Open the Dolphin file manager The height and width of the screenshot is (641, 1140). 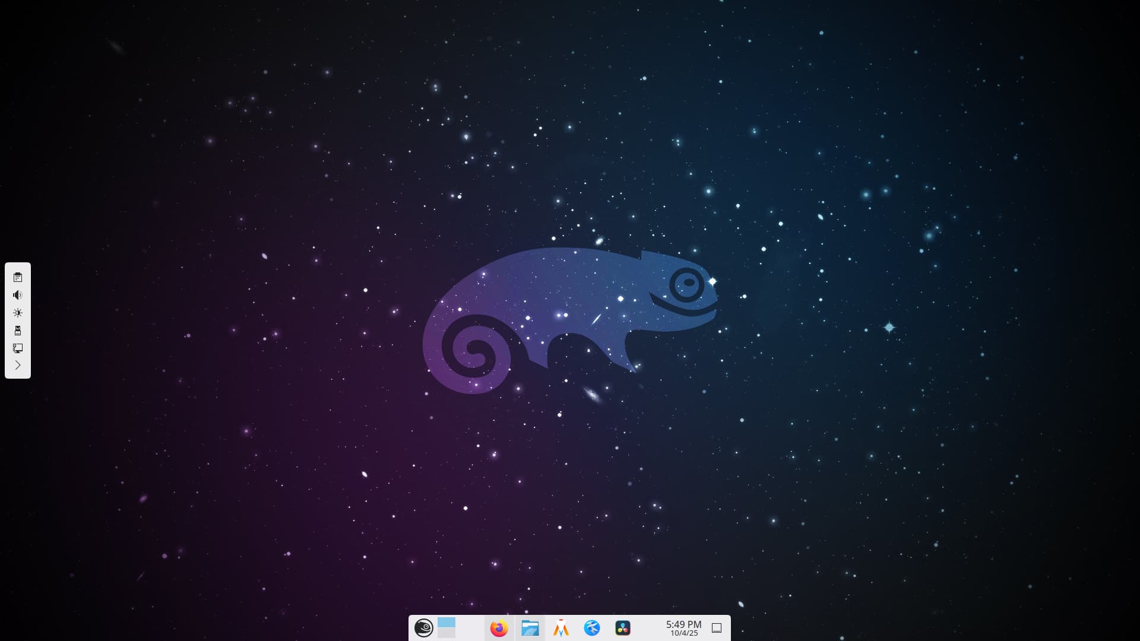[530, 628]
